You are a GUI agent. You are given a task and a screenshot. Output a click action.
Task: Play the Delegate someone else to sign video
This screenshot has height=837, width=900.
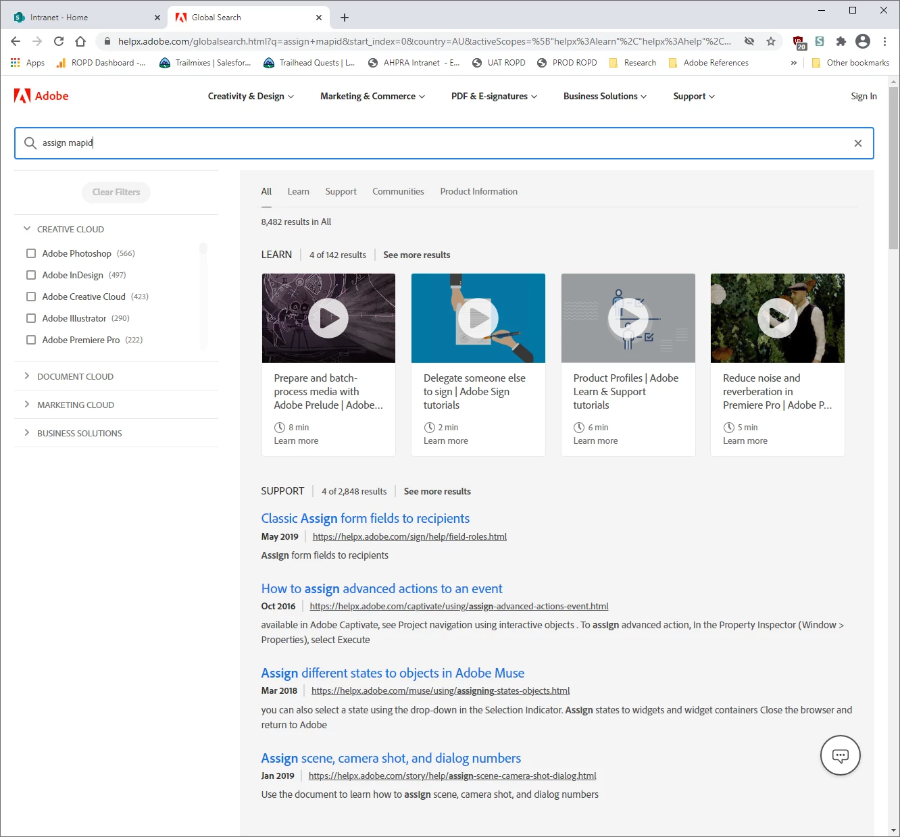click(478, 318)
